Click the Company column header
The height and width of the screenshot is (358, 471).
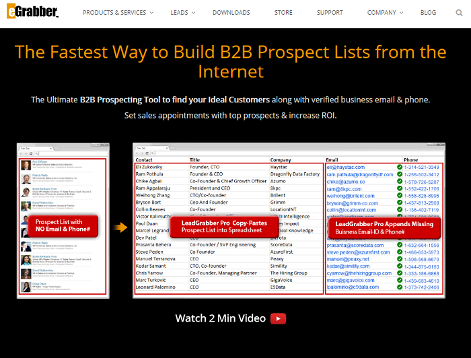pyautogui.click(x=281, y=159)
